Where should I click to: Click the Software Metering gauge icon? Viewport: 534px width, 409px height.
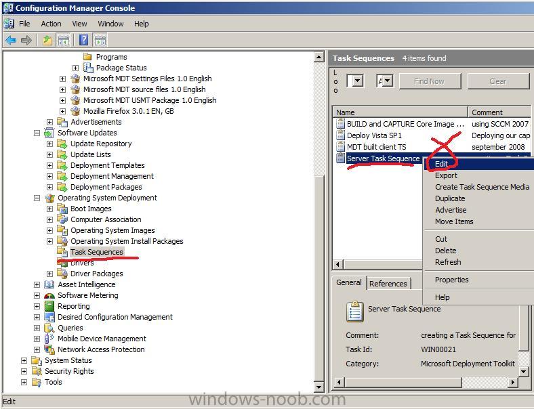pyautogui.click(x=49, y=295)
